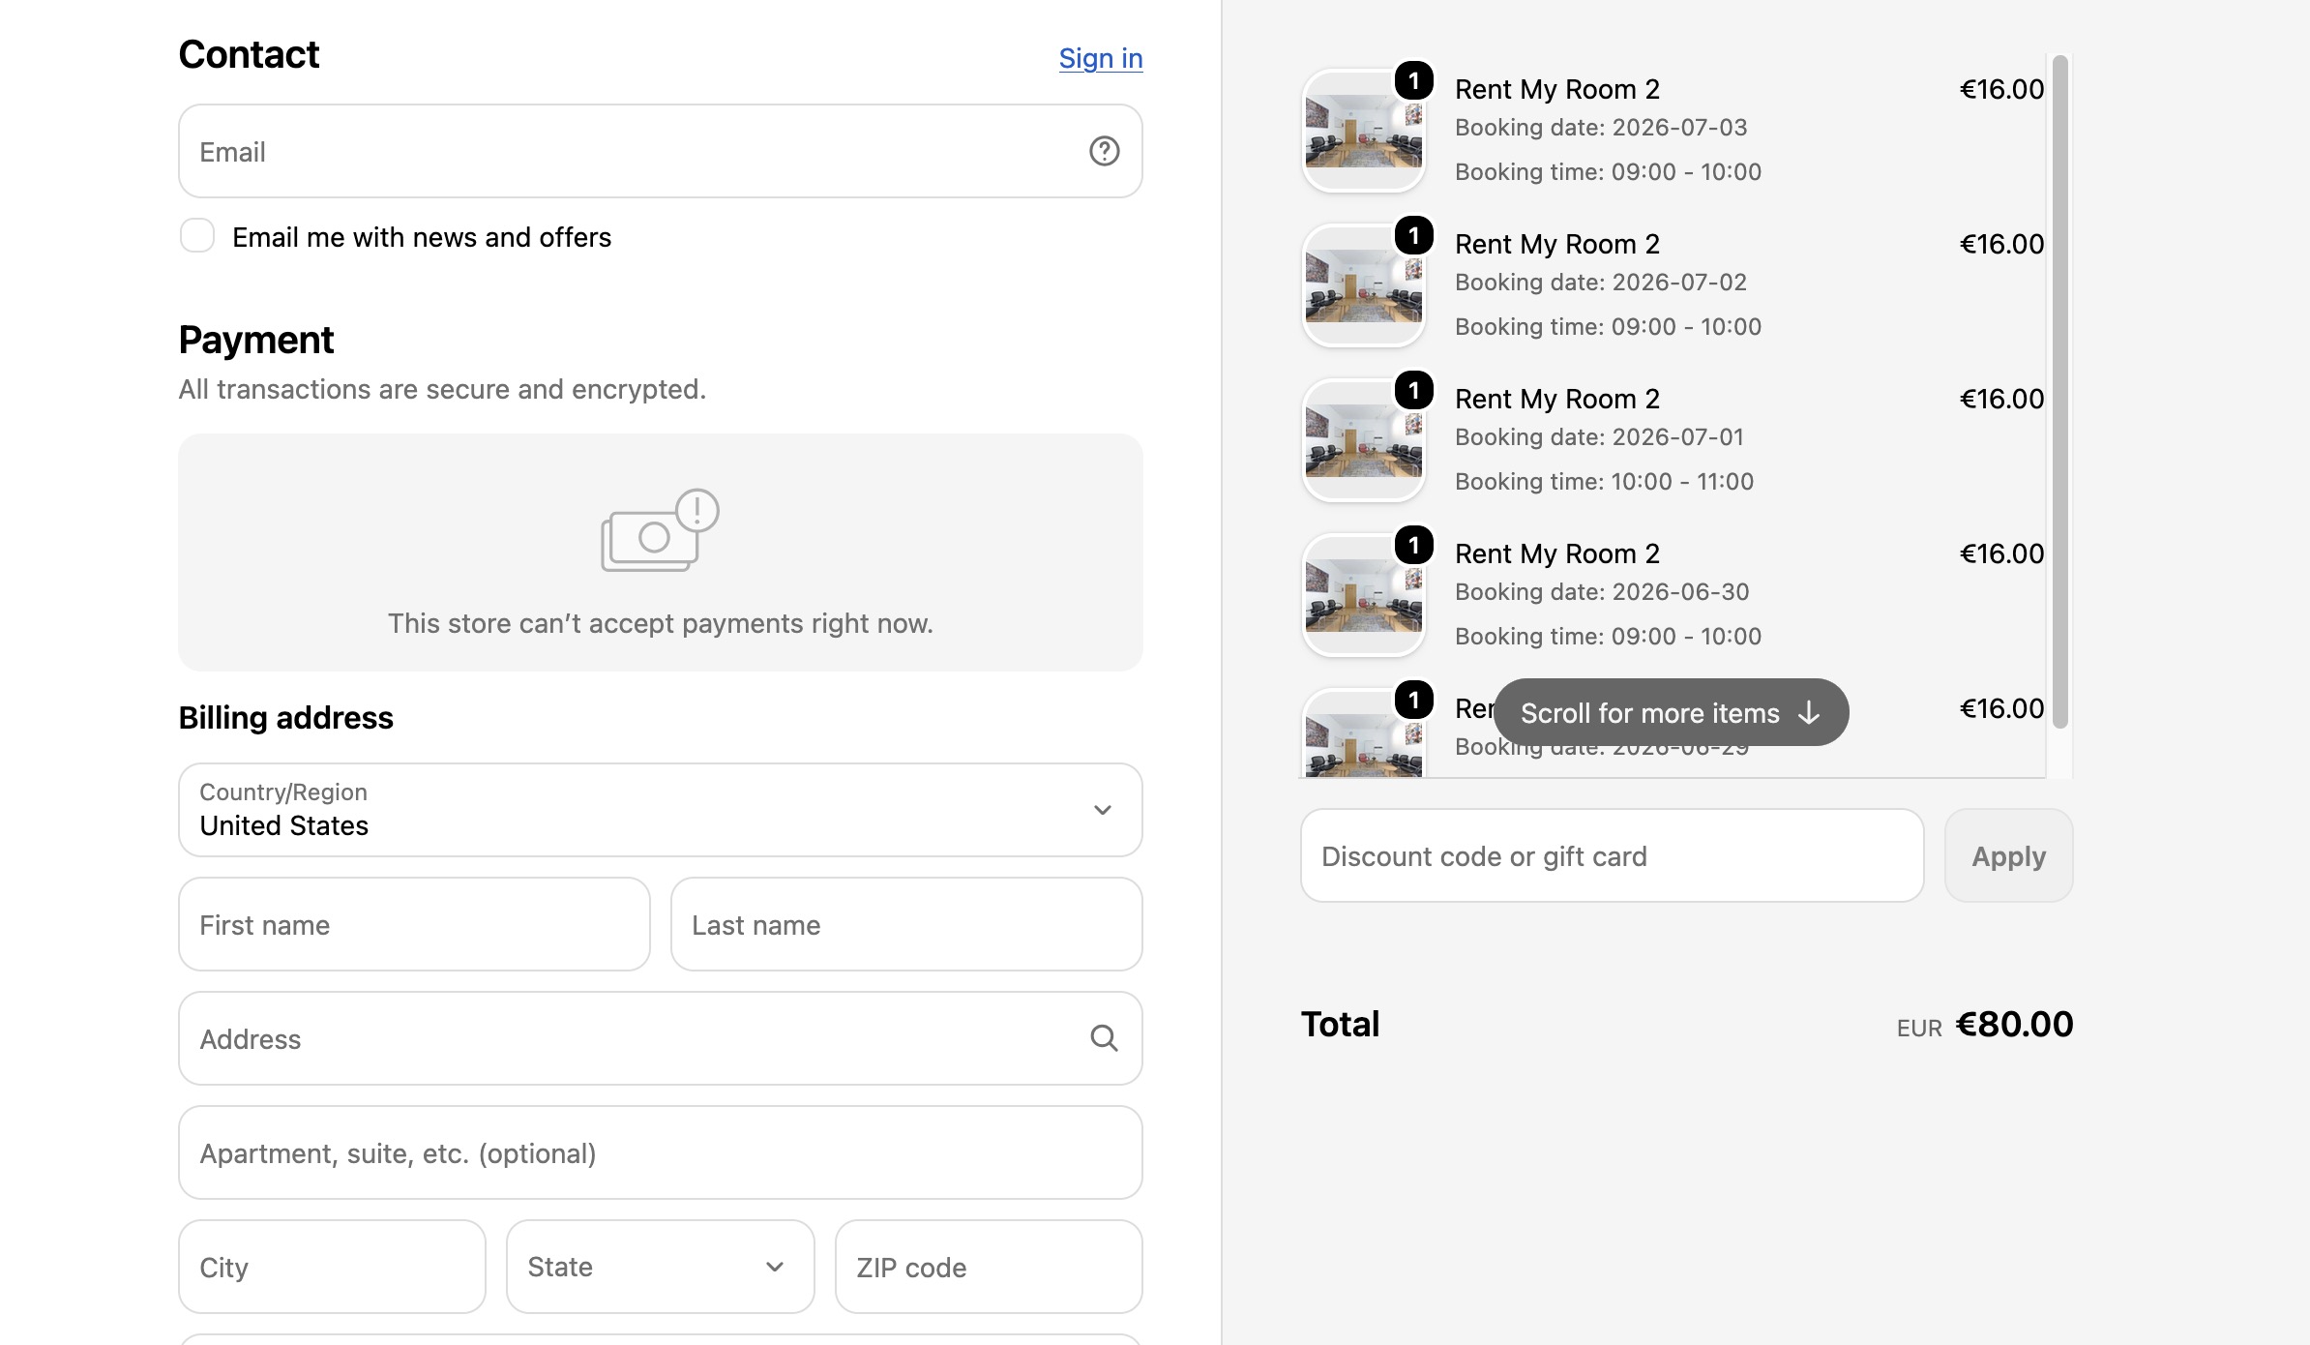The width and height of the screenshot is (2310, 1345).
Task: Click room thumbnail for 2026-07-02 booking
Action: tap(1363, 285)
